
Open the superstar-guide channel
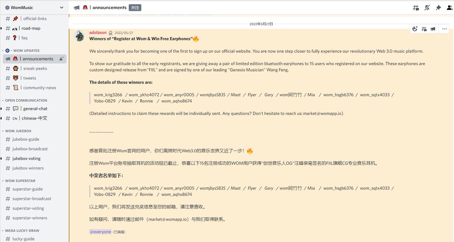[35, 189]
